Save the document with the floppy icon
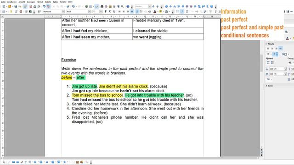Screen dimensions: 294x165 click(16, 6)
